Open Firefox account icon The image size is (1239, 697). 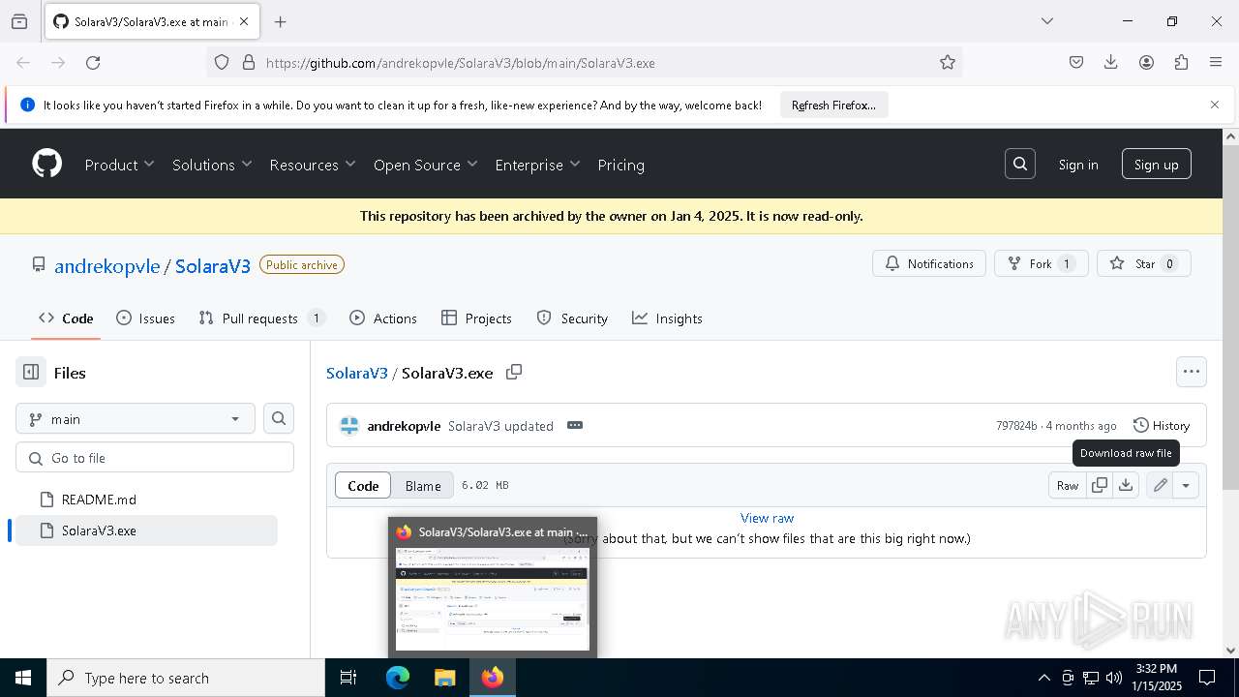[x=1146, y=62]
